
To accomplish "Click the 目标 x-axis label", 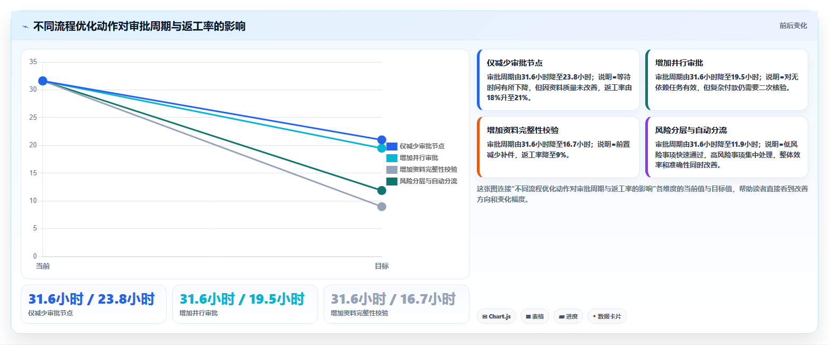I will pos(381,266).
